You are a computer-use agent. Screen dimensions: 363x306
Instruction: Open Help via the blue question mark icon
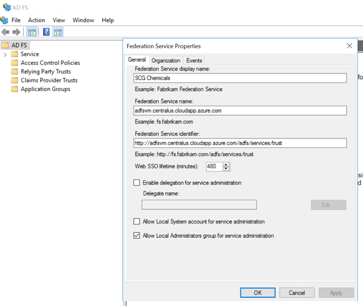pos(47,32)
